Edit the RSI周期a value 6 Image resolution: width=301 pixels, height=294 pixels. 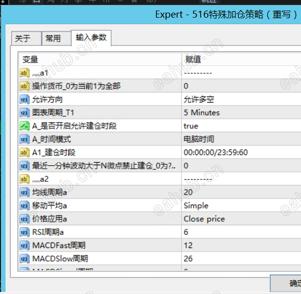[241, 232]
